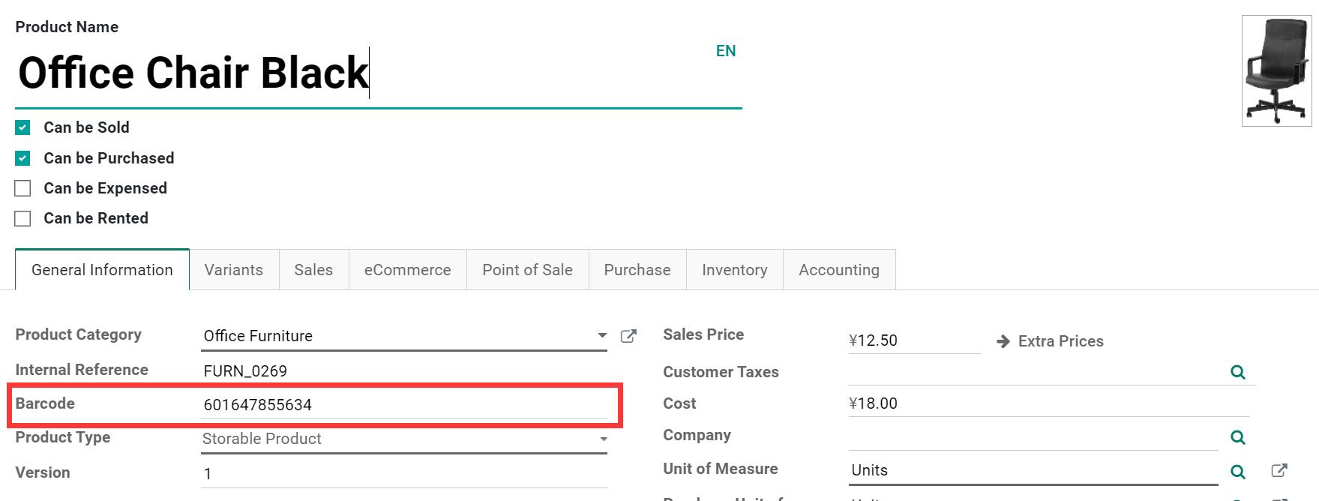
Task: Open the Inventory tab
Action: 734,270
